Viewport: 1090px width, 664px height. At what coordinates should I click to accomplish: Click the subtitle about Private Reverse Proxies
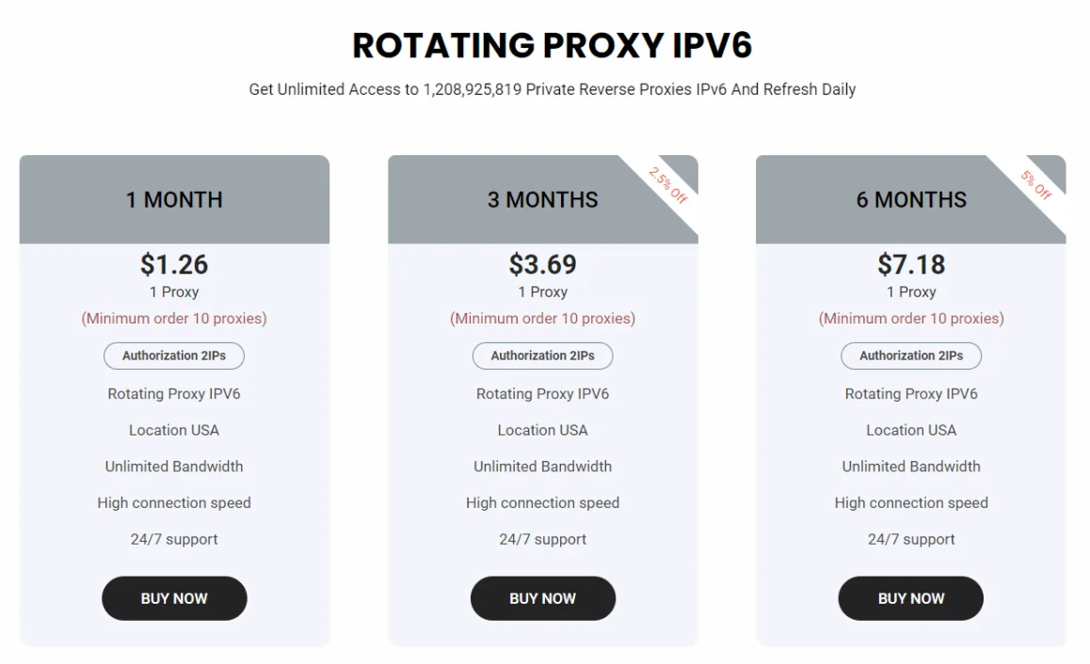pos(552,89)
